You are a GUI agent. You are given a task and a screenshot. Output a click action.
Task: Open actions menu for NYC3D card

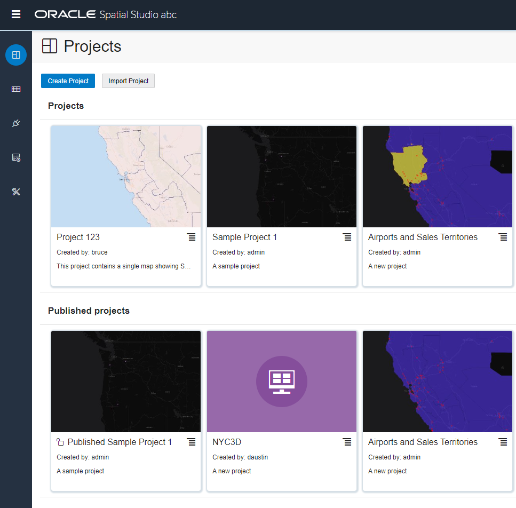click(347, 442)
